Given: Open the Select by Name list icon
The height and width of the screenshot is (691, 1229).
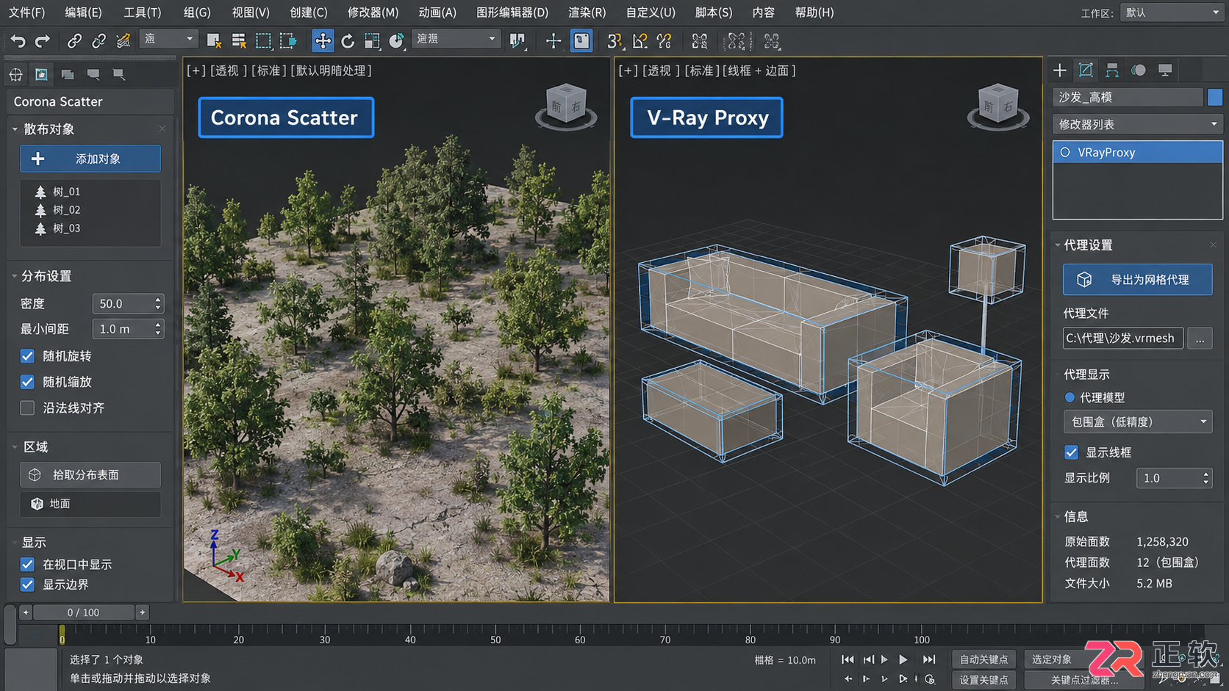Looking at the screenshot, I should pyautogui.click(x=238, y=41).
